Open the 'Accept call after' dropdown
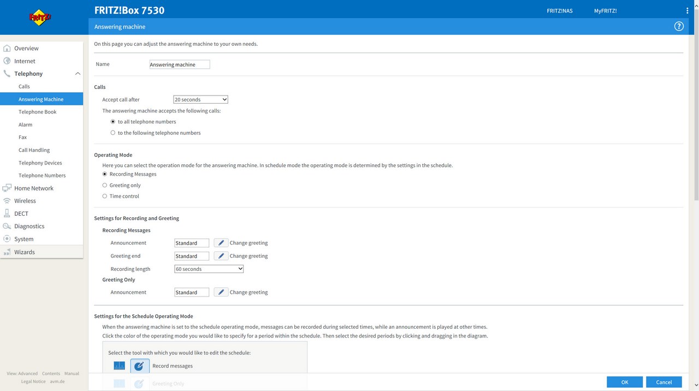The image size is (699, 391). [x=200, y=99]
